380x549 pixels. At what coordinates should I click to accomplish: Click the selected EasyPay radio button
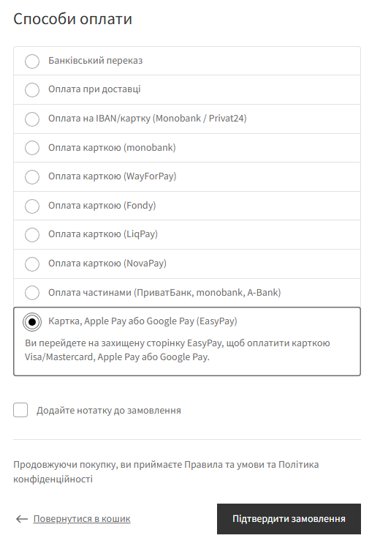click(32, 322)
